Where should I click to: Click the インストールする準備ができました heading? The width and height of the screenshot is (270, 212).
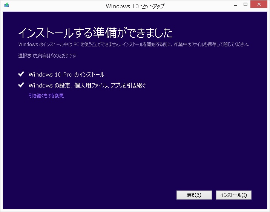coord(95,33)
